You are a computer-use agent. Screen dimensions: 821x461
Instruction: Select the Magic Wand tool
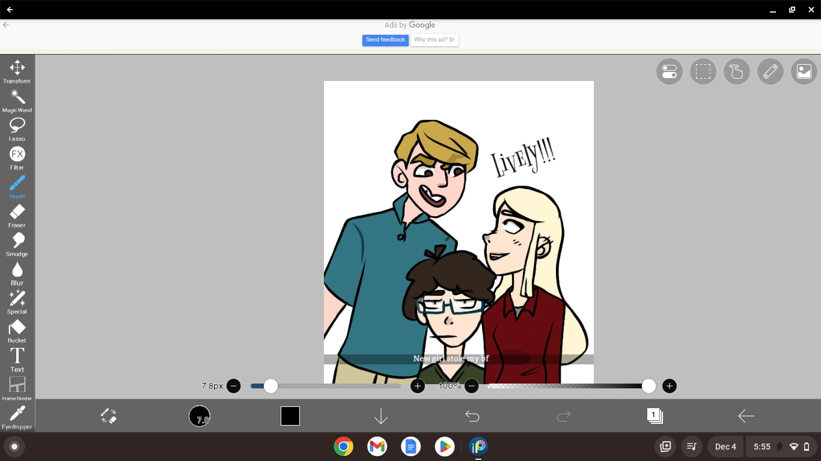(x=17, y=98)
